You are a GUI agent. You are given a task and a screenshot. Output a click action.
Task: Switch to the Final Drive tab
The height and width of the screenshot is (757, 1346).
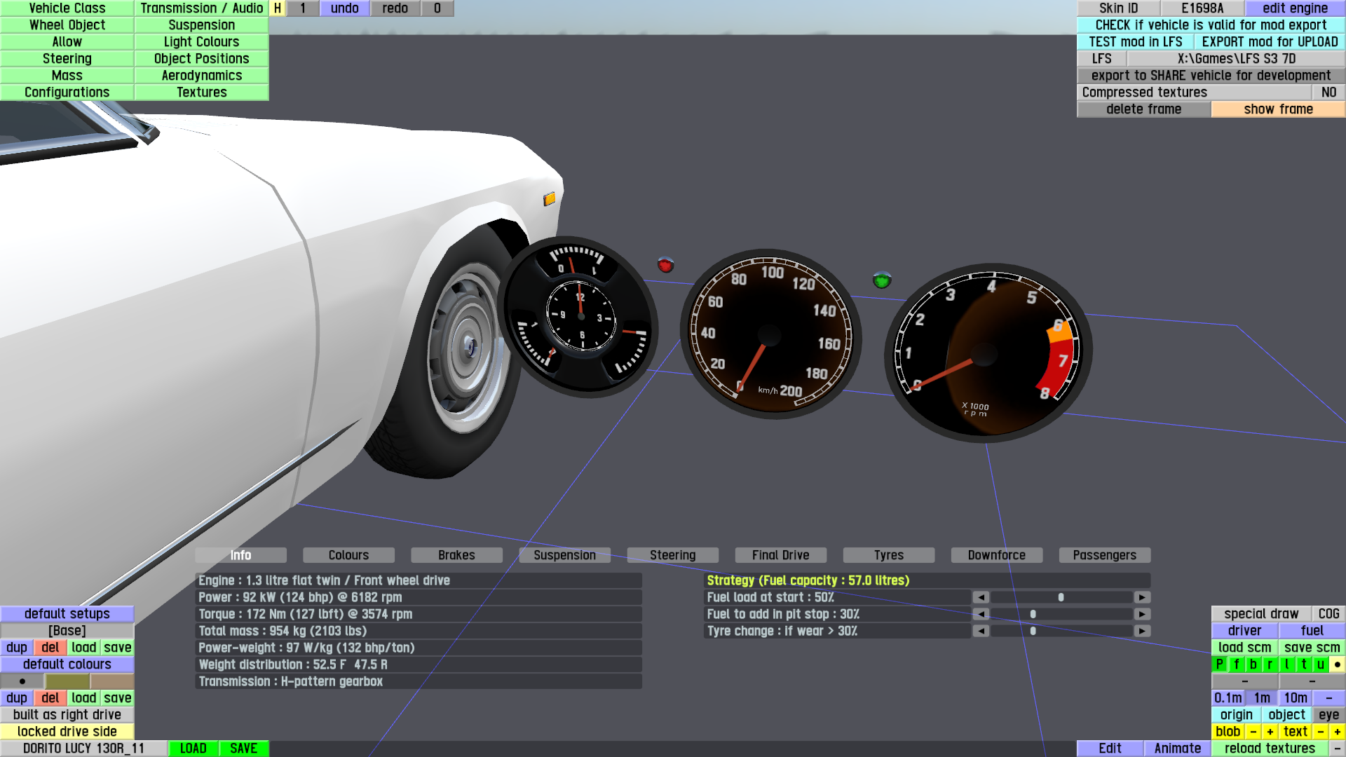coord(780,555)
